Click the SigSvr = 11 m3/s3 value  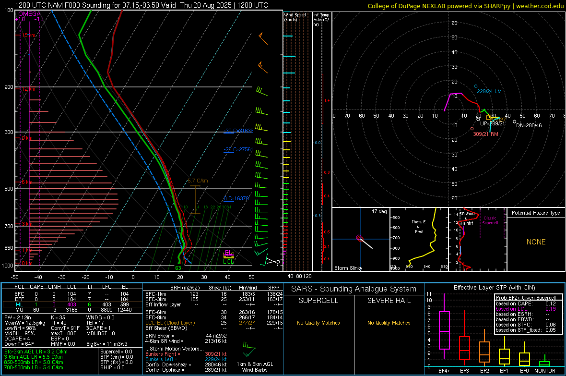pyautogui.click(x=107, y=344)
